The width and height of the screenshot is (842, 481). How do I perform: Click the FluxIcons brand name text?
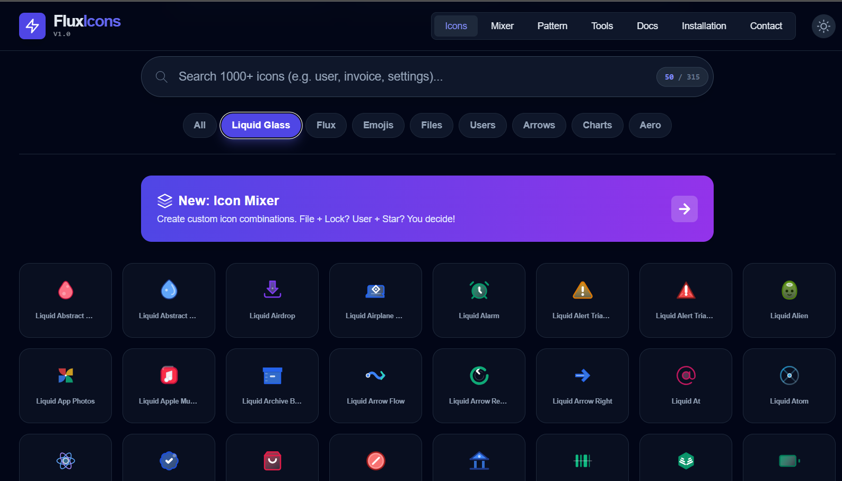pos(87,21)
